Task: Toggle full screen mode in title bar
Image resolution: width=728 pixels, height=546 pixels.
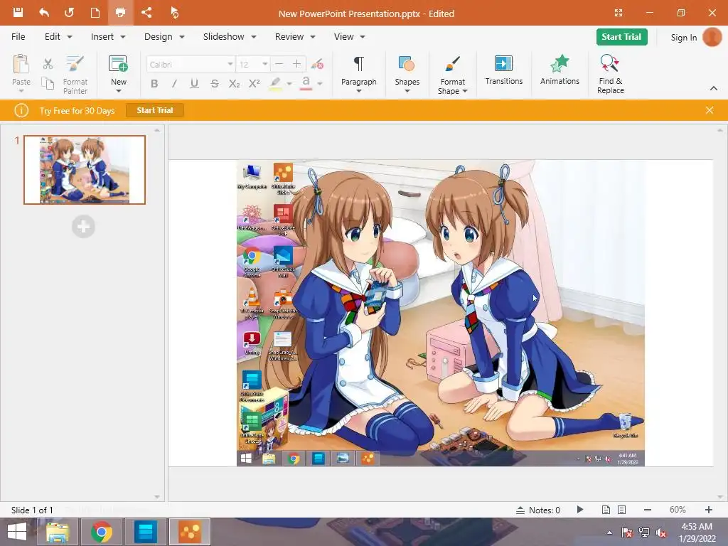Action: click(x=619, y=13)
